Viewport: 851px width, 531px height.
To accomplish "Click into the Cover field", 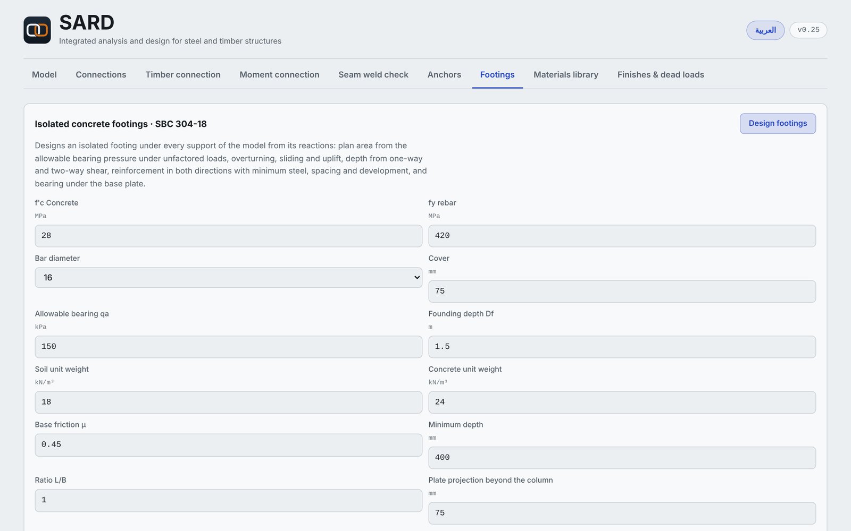I will click(x=622, y=292).
